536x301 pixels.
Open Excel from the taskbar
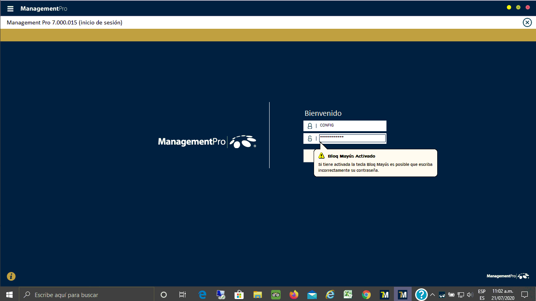(348, 294)
